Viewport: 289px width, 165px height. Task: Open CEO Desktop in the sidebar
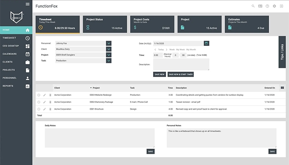click(16, 46)
